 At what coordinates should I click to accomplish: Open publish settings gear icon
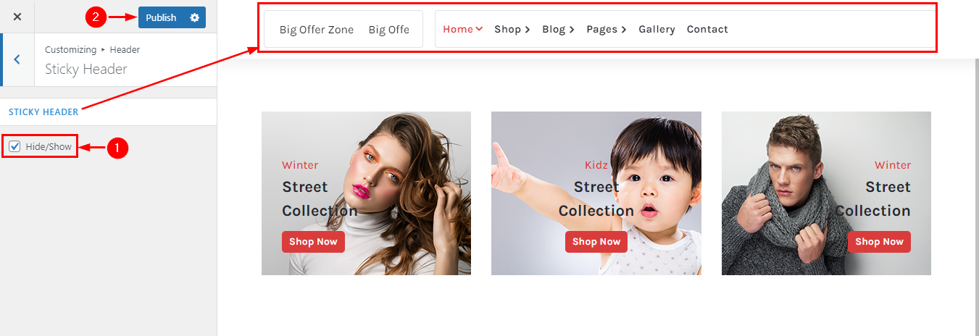pyautogui.click(x=194, y=17)
